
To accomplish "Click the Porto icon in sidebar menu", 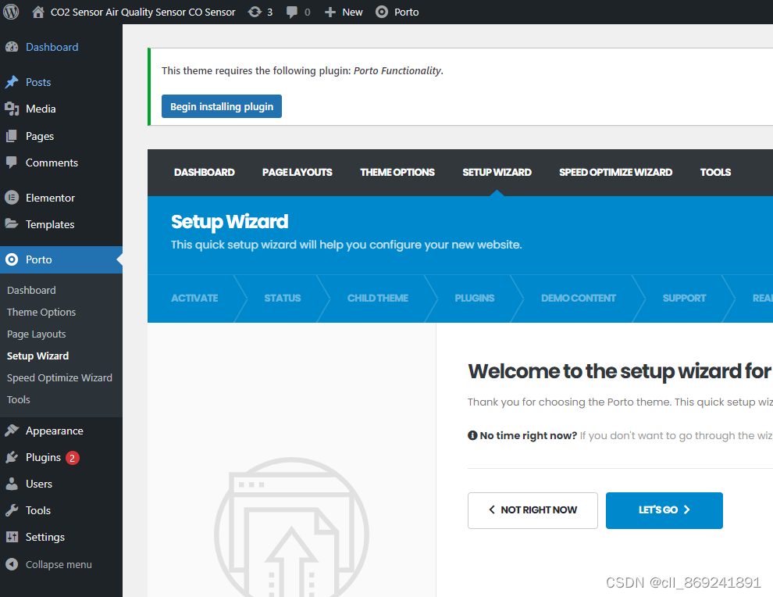I will click(x=12, y=259).
